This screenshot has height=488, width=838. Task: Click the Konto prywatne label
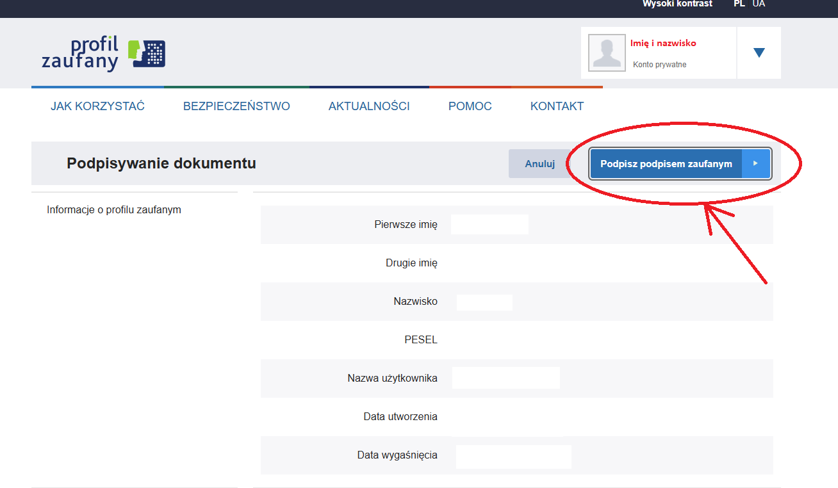coord(660,65)
